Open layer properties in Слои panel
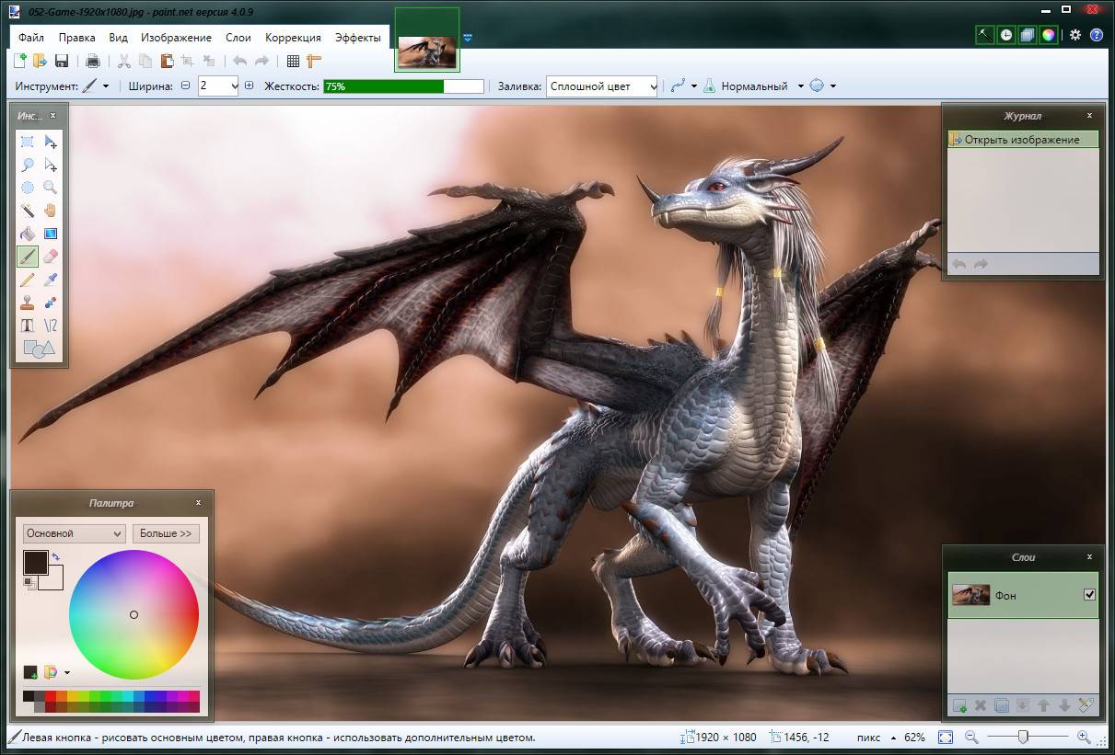1115x755 pixels. tap(1086, 705)
